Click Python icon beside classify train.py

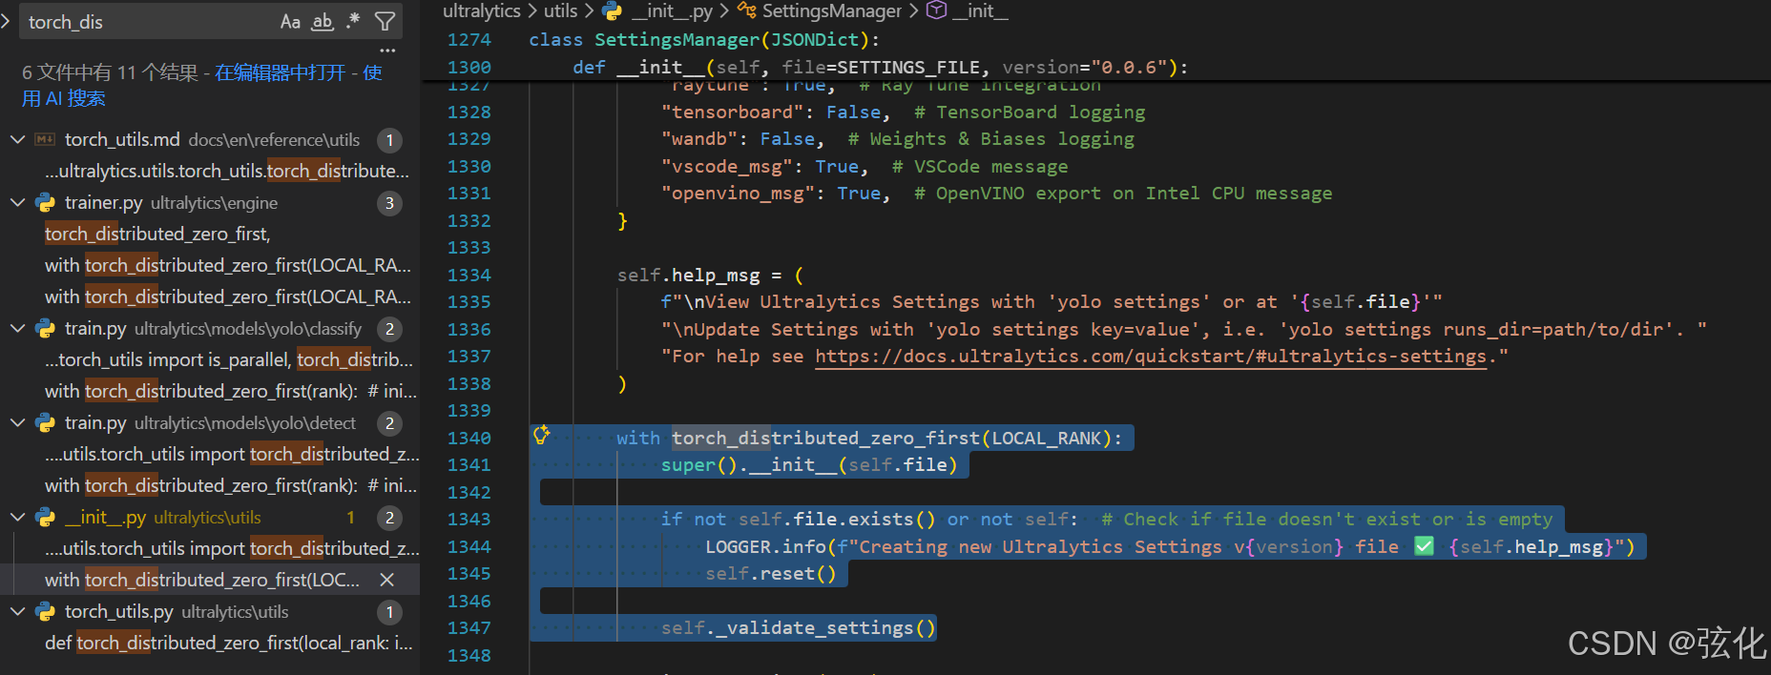[45, 328]
